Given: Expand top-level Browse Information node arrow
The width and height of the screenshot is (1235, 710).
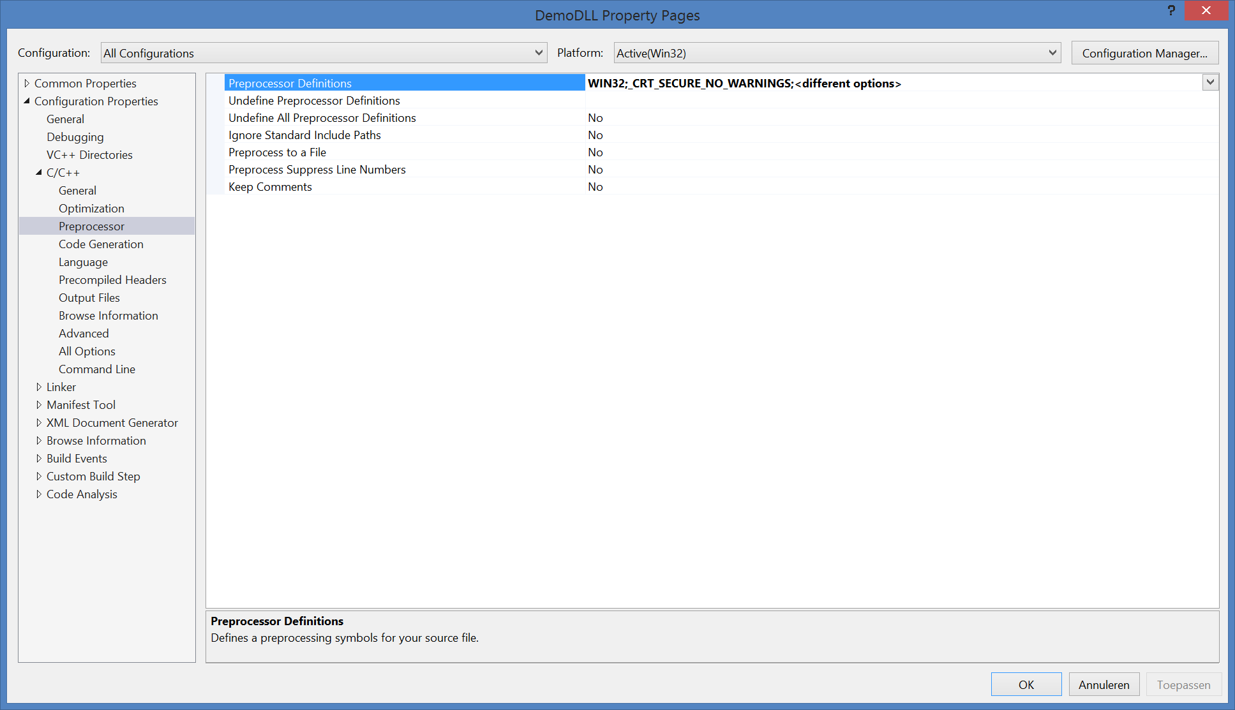Looking at the screenshot, I should point(39,440).
